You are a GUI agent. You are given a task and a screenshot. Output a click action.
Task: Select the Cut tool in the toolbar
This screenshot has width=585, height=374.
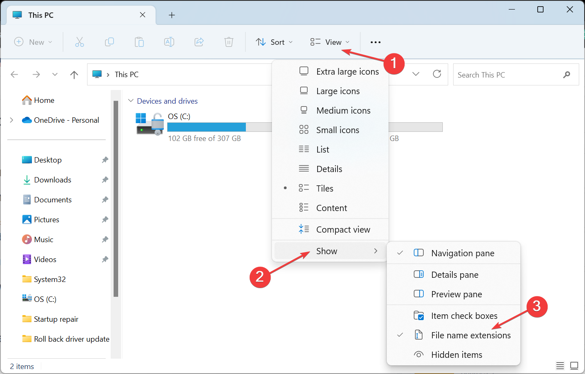click(79, 42)
